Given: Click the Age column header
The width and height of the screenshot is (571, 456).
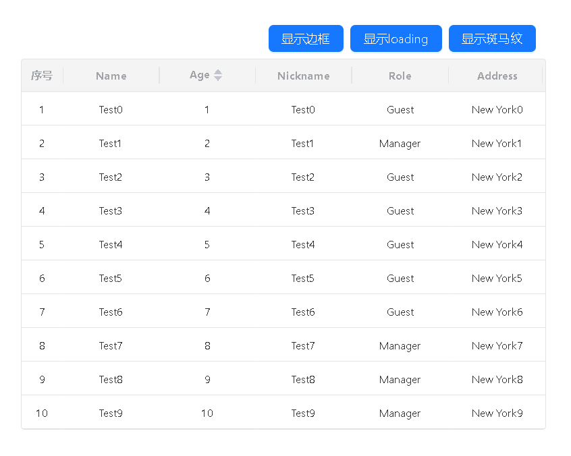Looking at the screenshot, I should coord(200,76).
